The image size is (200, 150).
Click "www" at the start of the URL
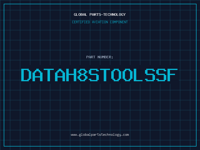pos(74,135)
